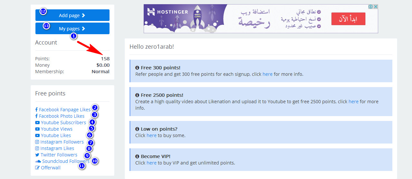Click the red Hostinger ad start button
The image size is (412, 179).
click(x=348, y=19)
